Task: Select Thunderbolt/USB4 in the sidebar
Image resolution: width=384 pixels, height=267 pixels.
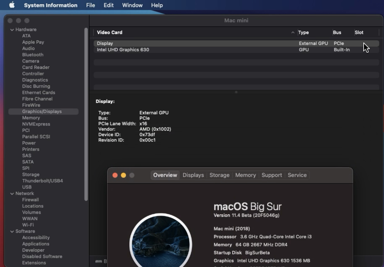Action: [43, 181]
